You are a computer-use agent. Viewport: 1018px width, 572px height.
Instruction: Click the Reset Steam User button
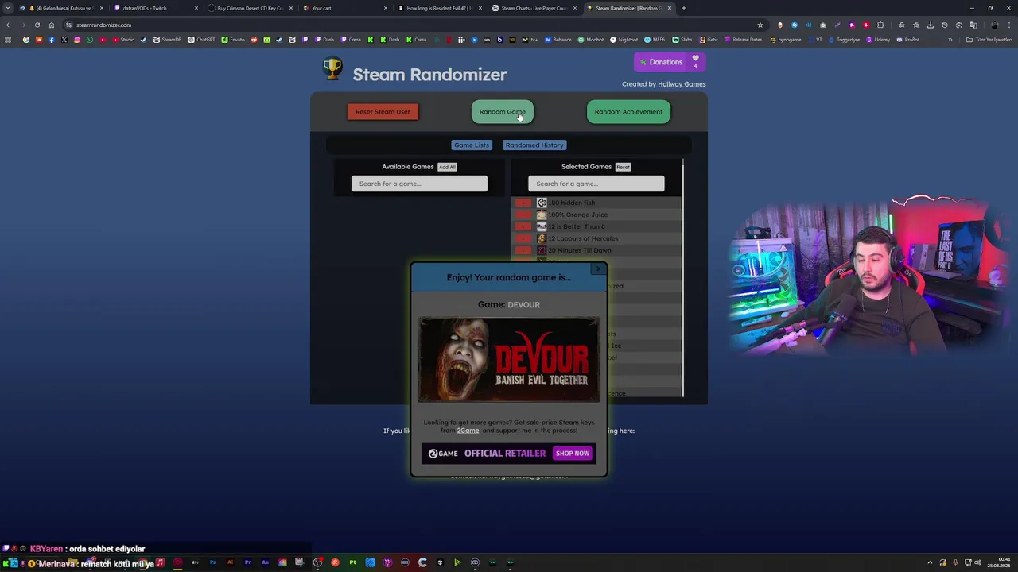point(383,112)
